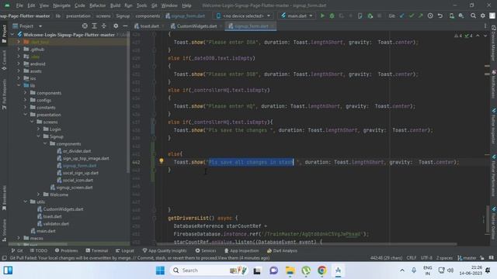Toggle the Terminal tool window
Image resolution: width=497 pixels, height=279 pixels.
tap(96, 250)
